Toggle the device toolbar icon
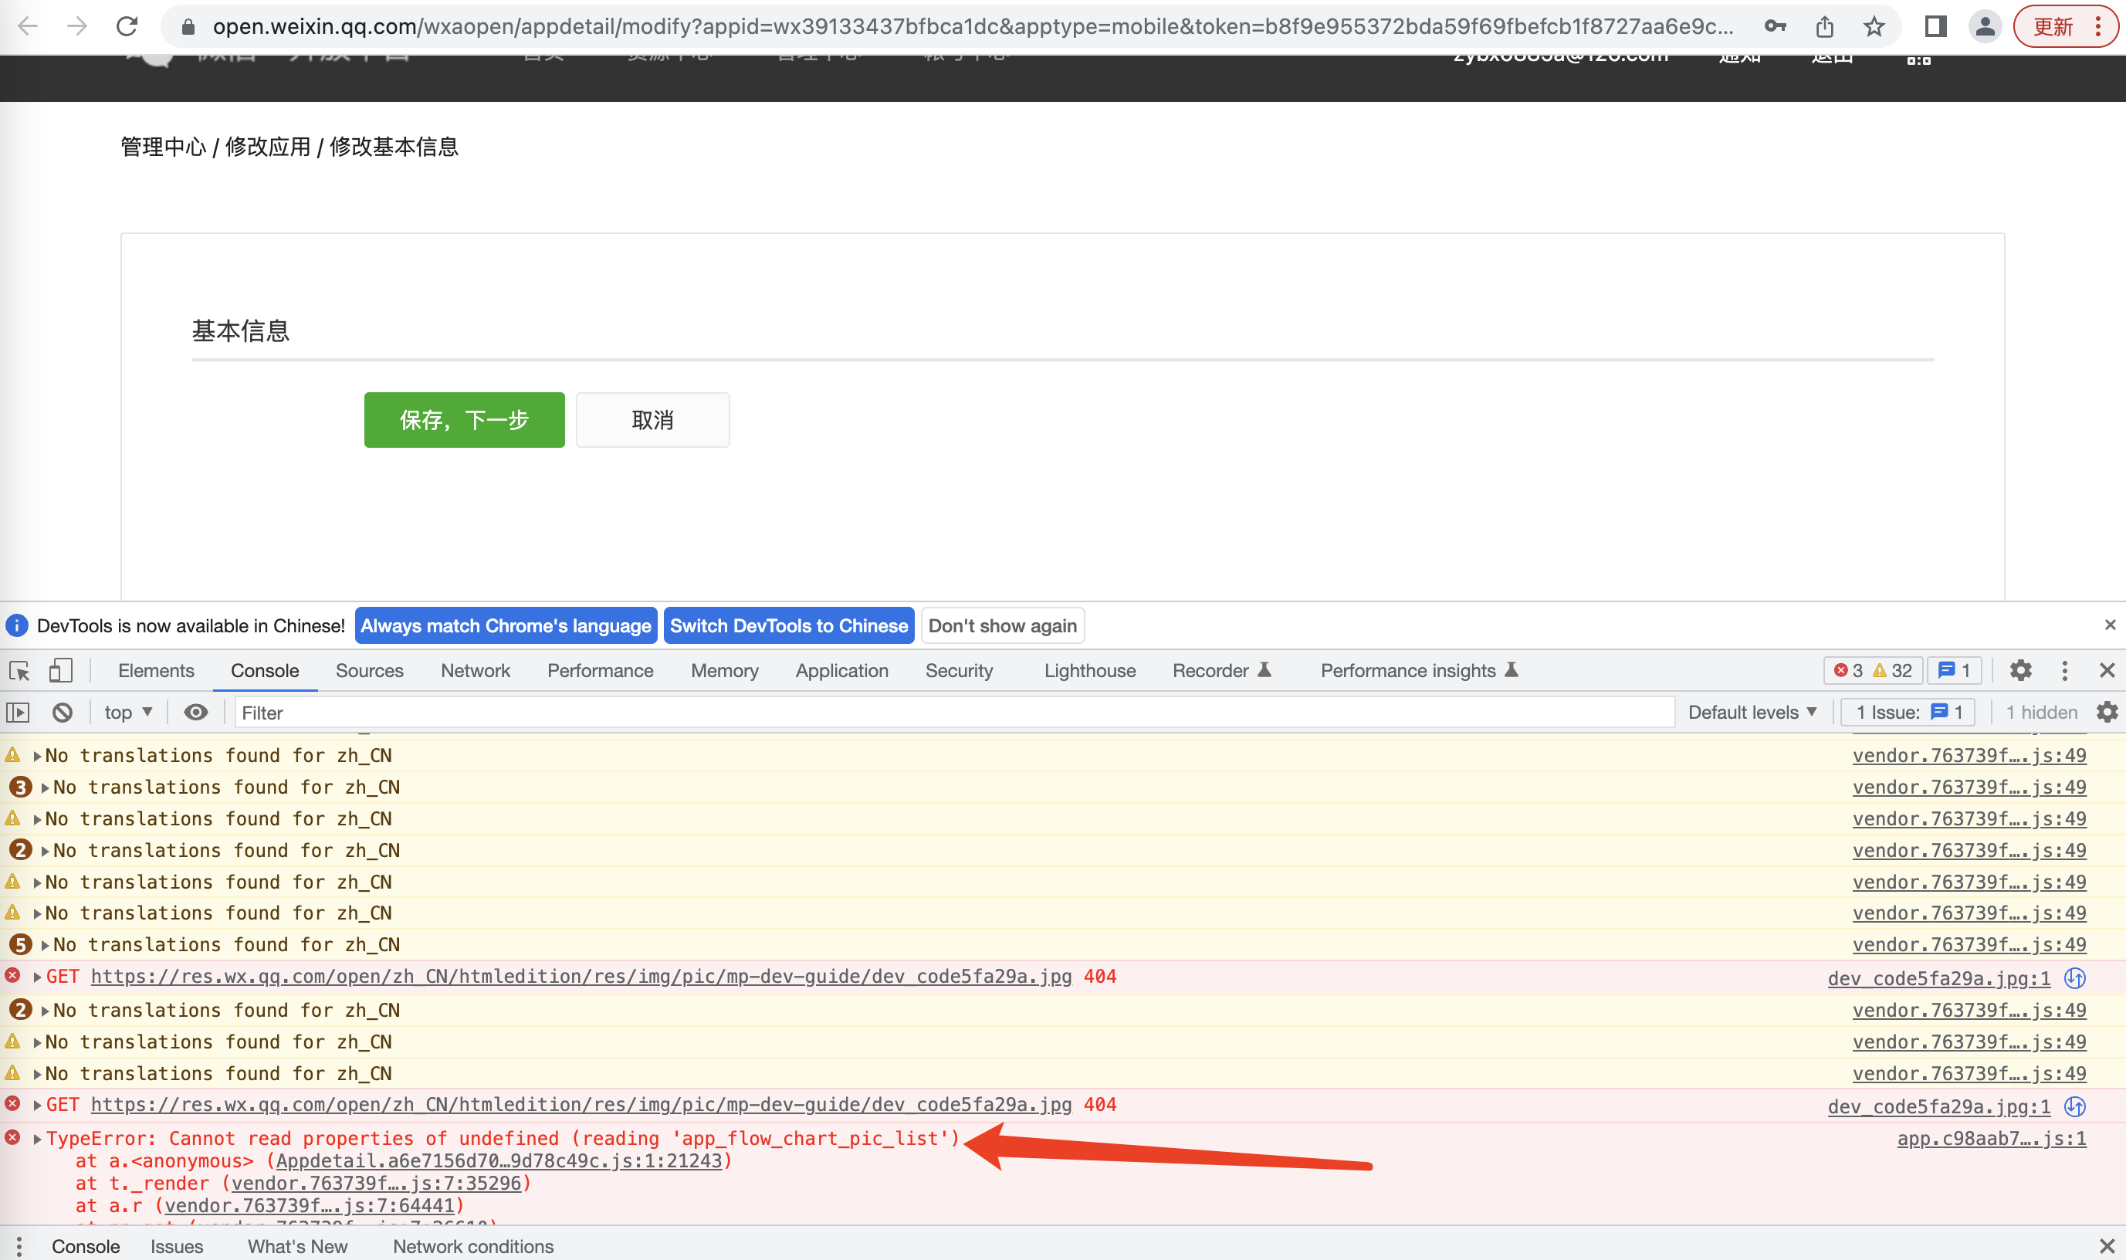The image size is (2126, 1260). click(x=60, y=671)
